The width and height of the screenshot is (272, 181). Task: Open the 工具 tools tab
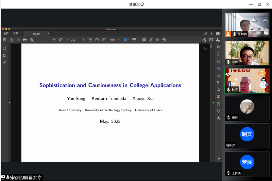coord(16,33)
